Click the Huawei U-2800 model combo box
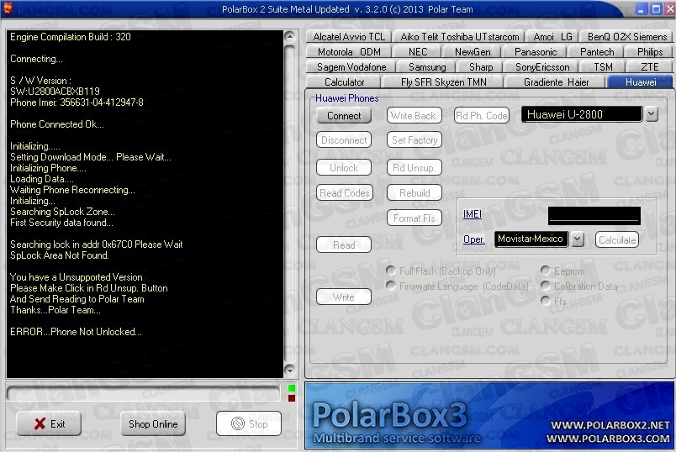This screenshot has width=676, height=452. coord(582,114)
